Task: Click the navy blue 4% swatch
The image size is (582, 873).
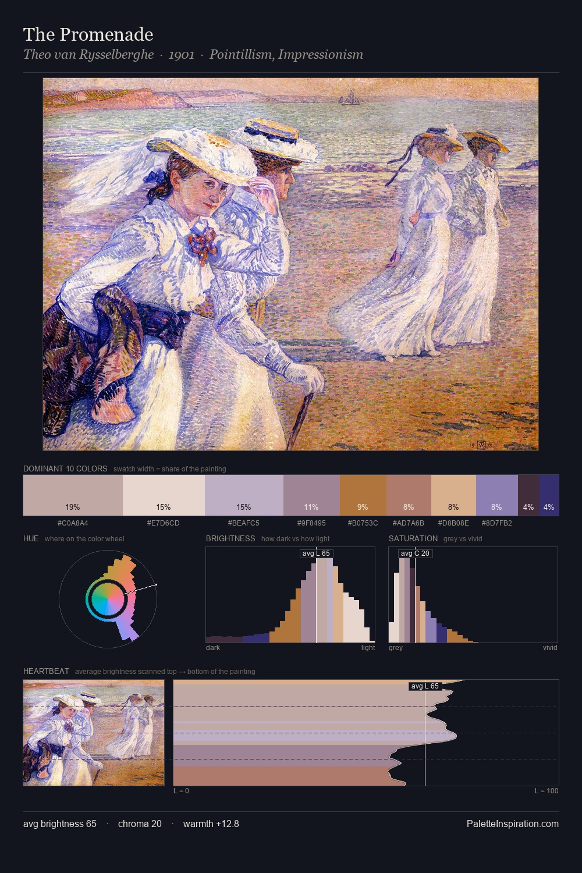Action: (549, 495)
